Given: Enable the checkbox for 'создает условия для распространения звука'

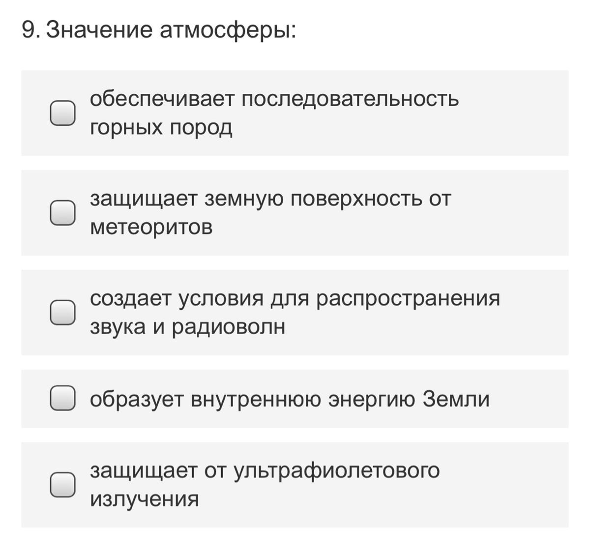Looking at the screenshot, I should tap(62, 312).
